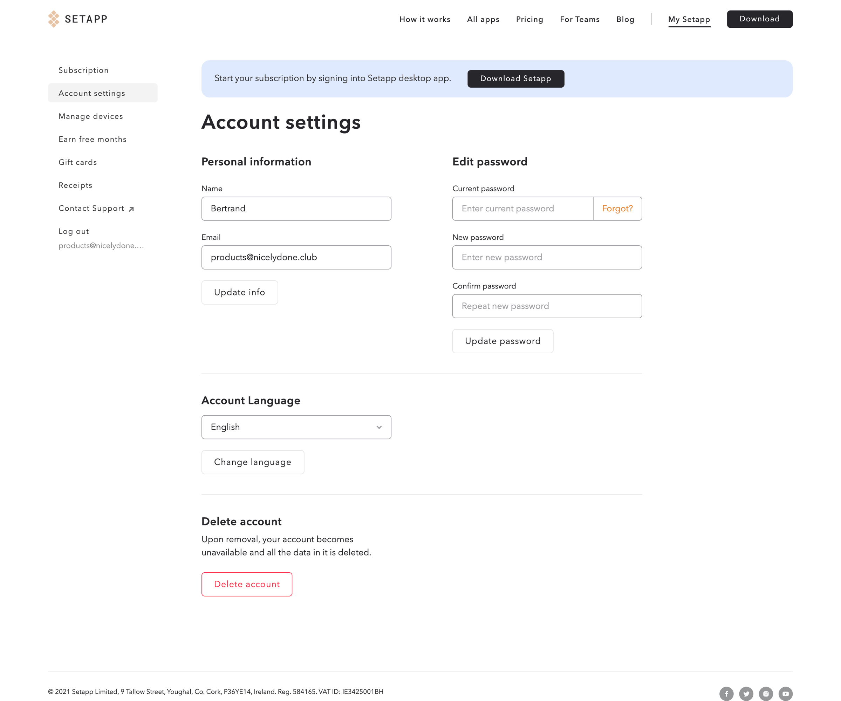Viewport: 841px width, 701px height.
Task: Open Subscription in sidebar
Action: [x=84, y=70]
